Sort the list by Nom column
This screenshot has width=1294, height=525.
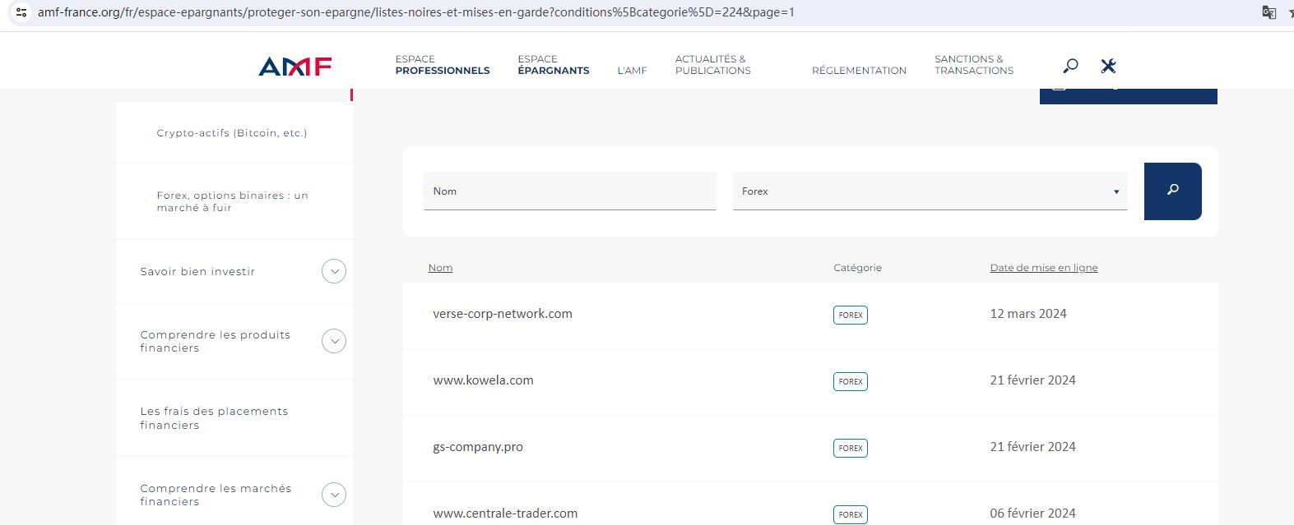point(440,268)
